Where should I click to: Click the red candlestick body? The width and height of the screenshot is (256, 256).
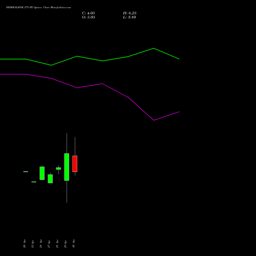pos(75,164)
